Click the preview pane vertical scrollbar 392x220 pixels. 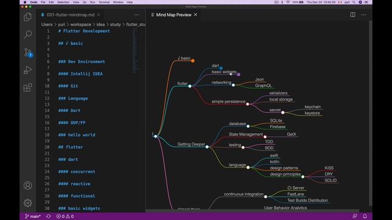(370, 112)
